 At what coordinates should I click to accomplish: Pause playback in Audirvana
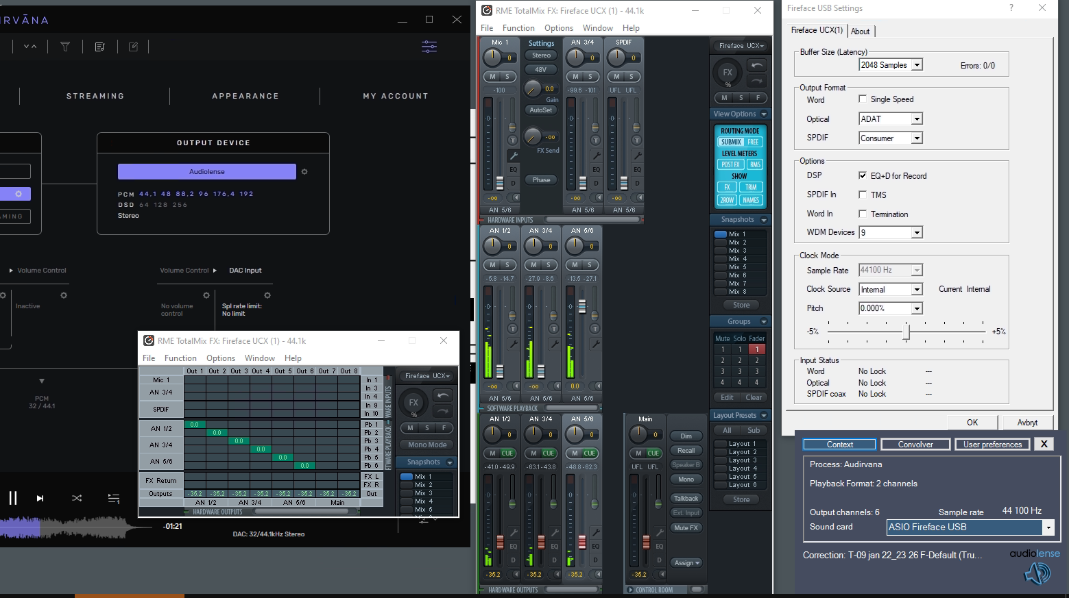pyautogui.click(x=12, y=498)
